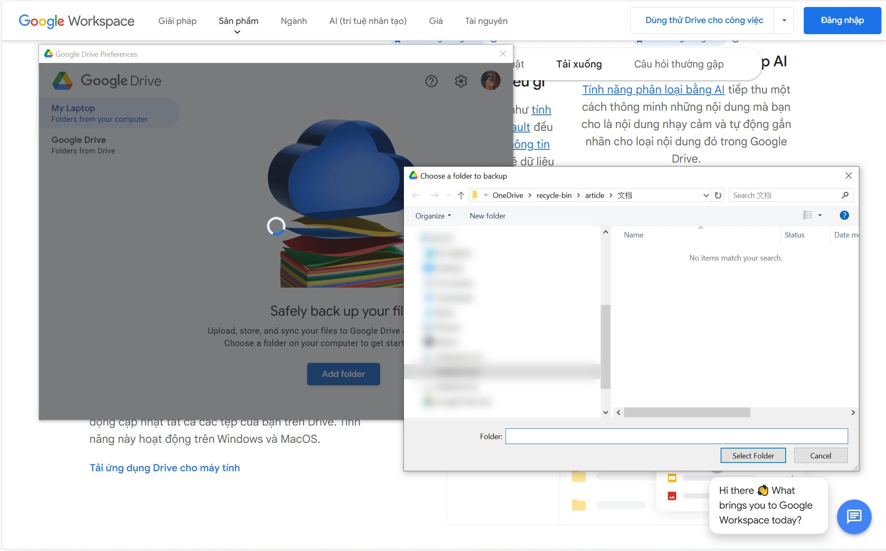Open Tải ứng dụng Drive cho máy tính link

[x=165, y=468]
